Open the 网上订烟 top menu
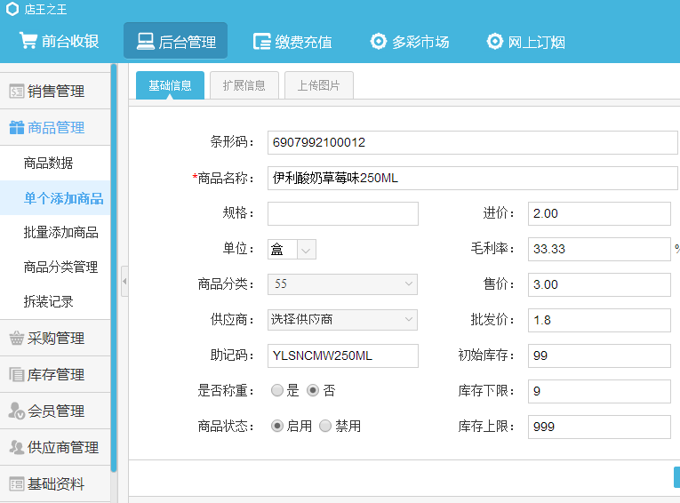The image size is (680, 503). [525, 42]
